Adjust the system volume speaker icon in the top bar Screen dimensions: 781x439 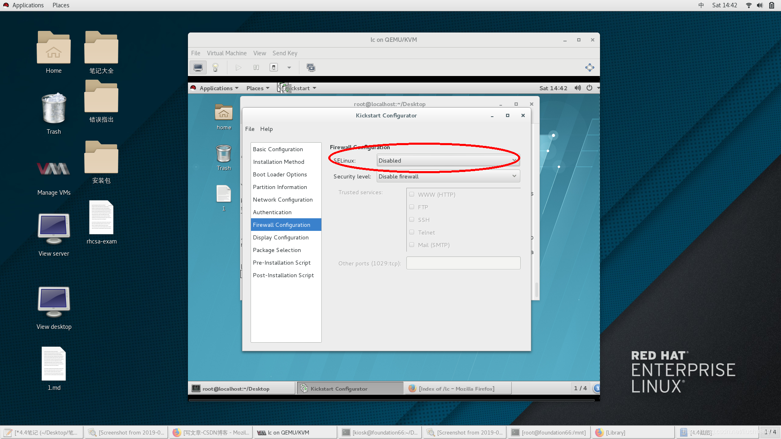pos(759,5)
